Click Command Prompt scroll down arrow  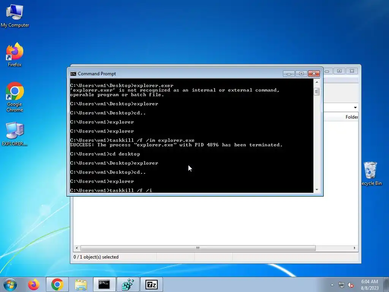pyautogui.click(x=317, y=190)
